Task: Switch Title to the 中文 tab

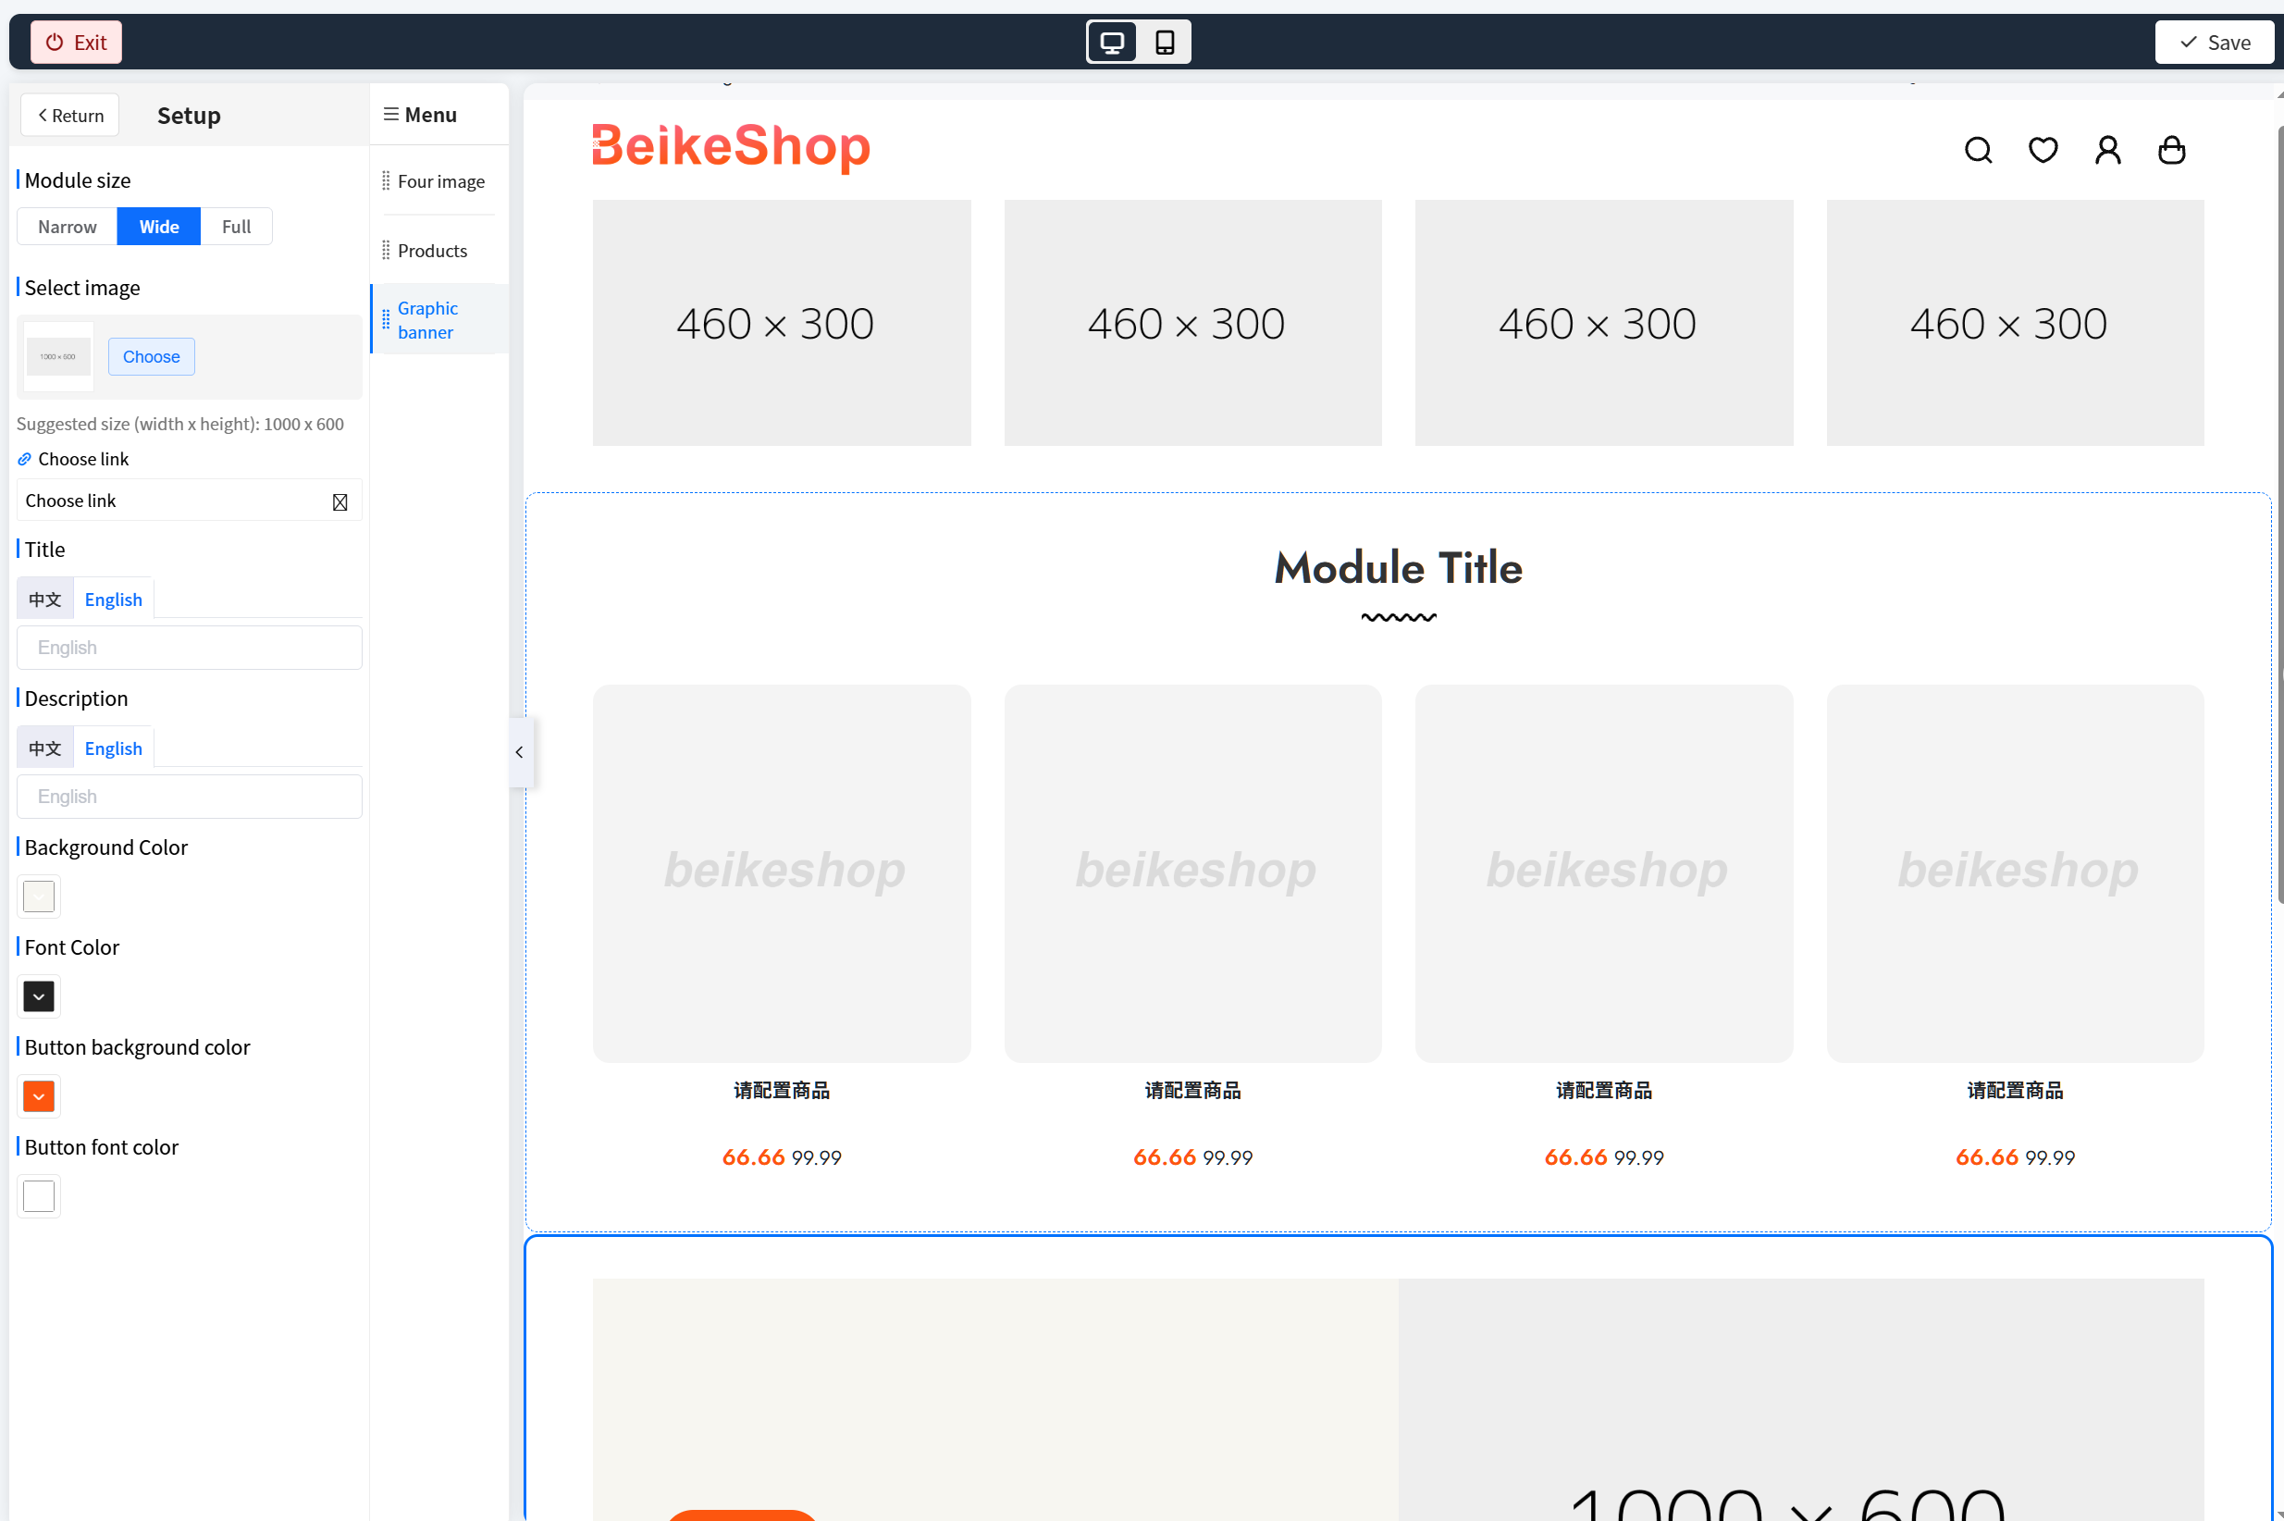Action: (44, 600)
